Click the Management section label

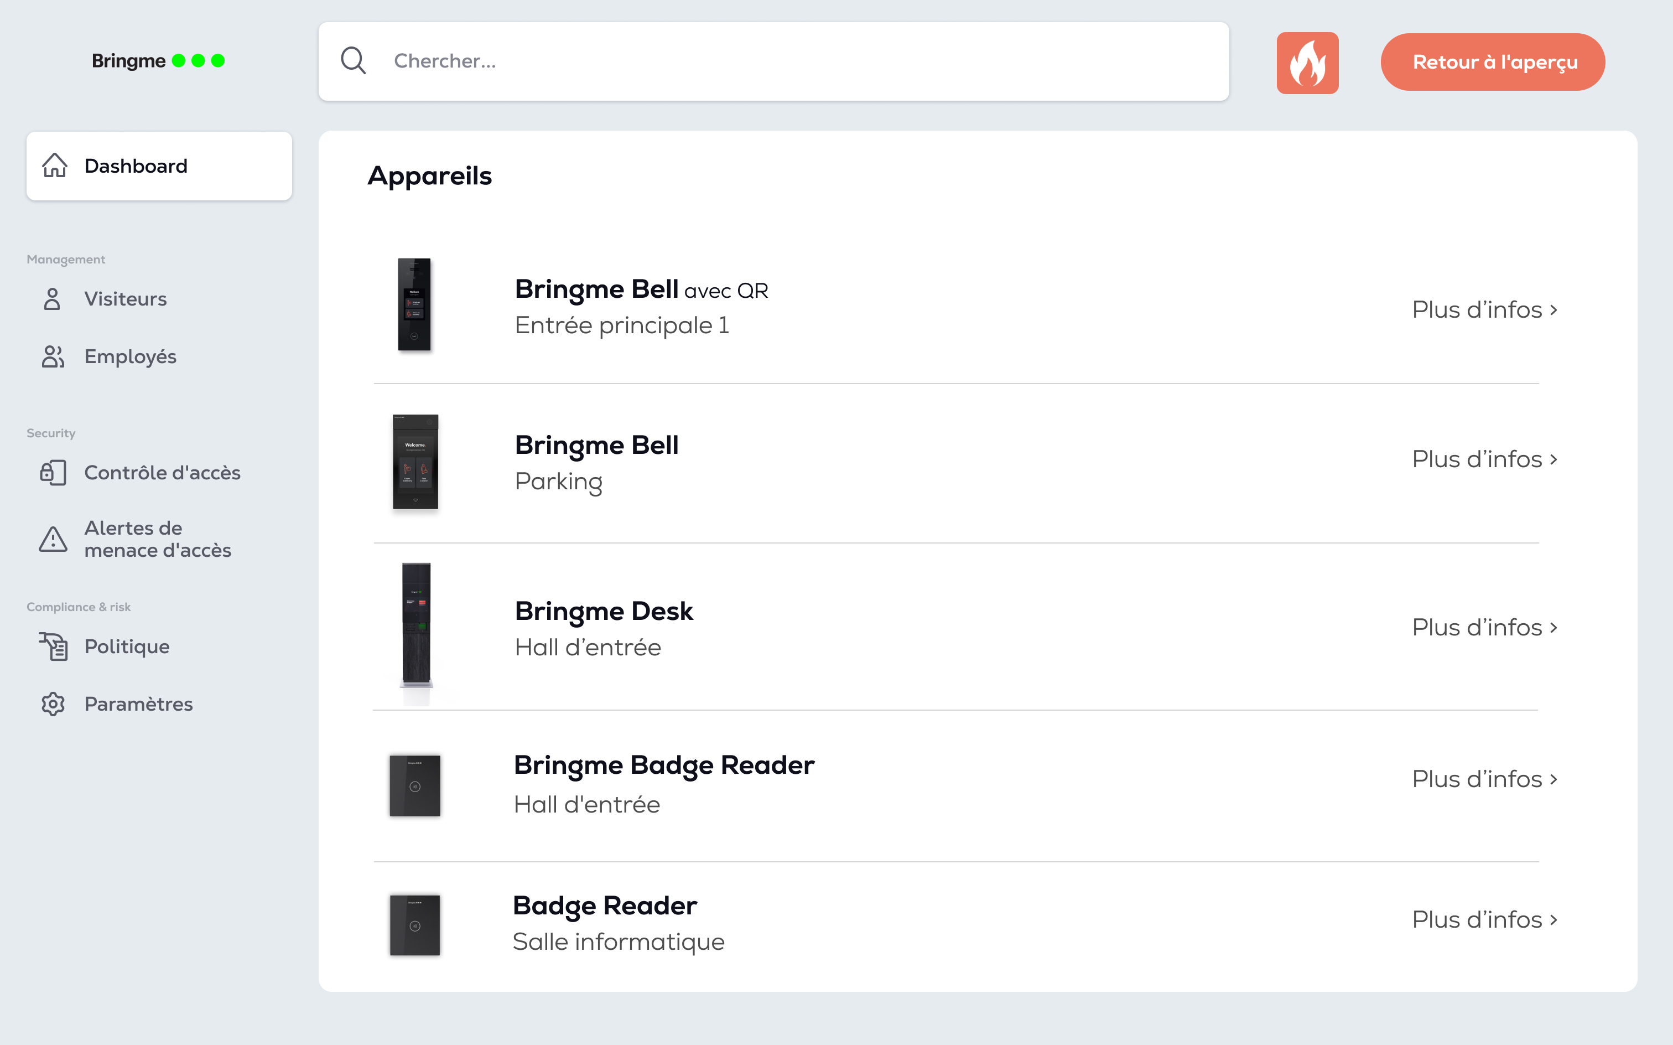point(66,260)
